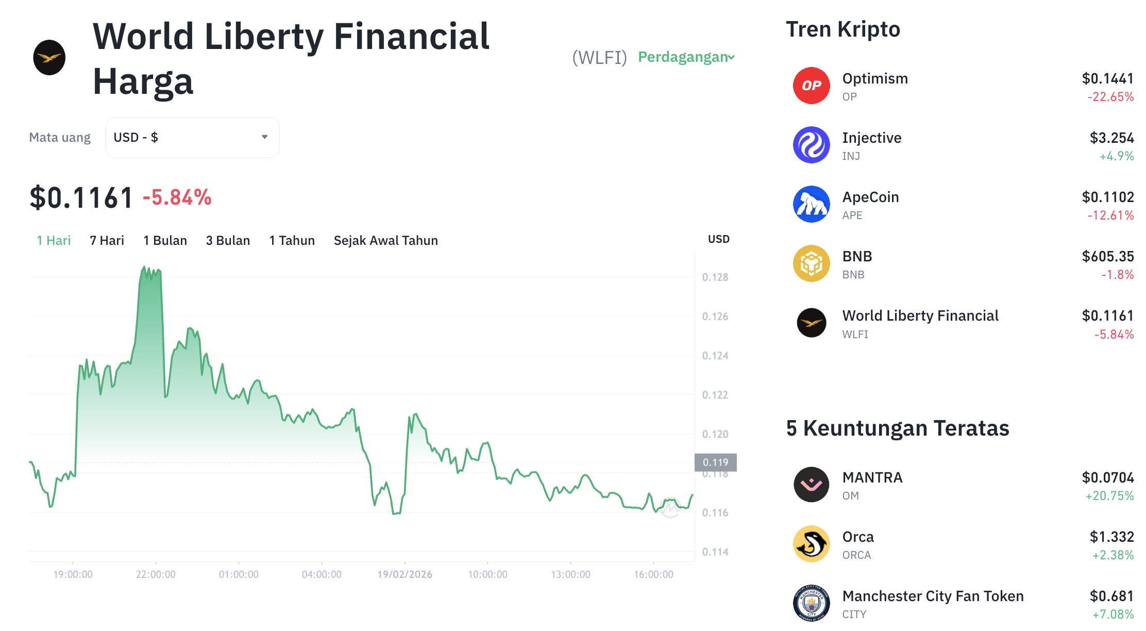Open the USD currency dropdown
The width and height of the screenshot is (1146, 631).
coord(192,137)
